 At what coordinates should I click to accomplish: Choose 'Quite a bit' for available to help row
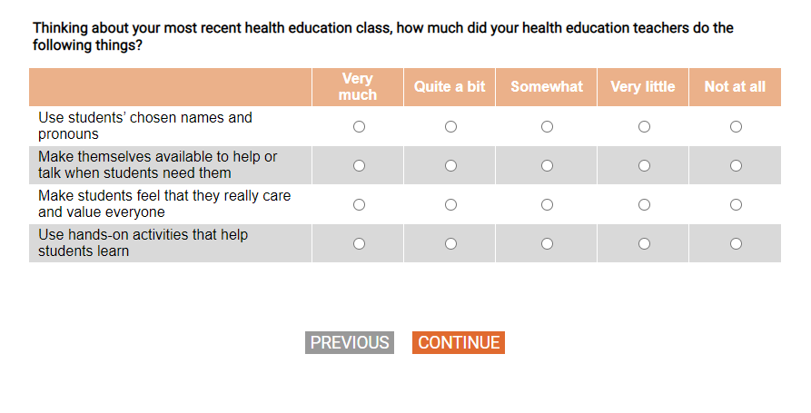click(450, 166)
